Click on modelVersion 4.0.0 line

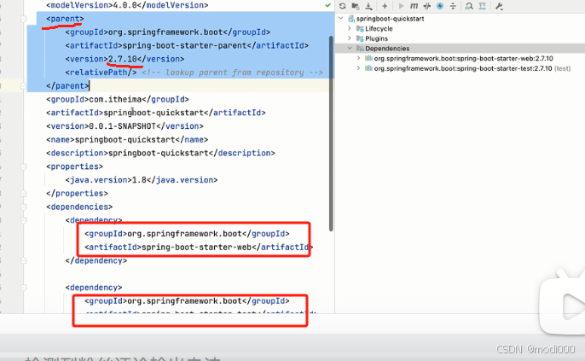127,5
